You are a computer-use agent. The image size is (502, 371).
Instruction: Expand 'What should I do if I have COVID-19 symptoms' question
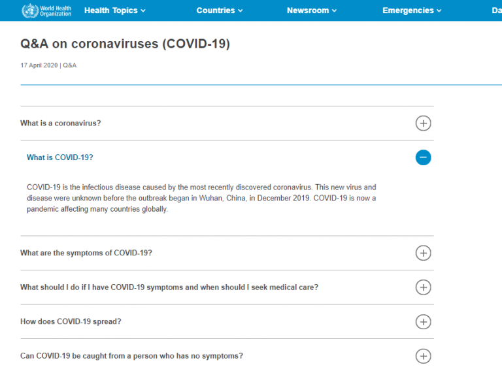[x=169, y=287]
